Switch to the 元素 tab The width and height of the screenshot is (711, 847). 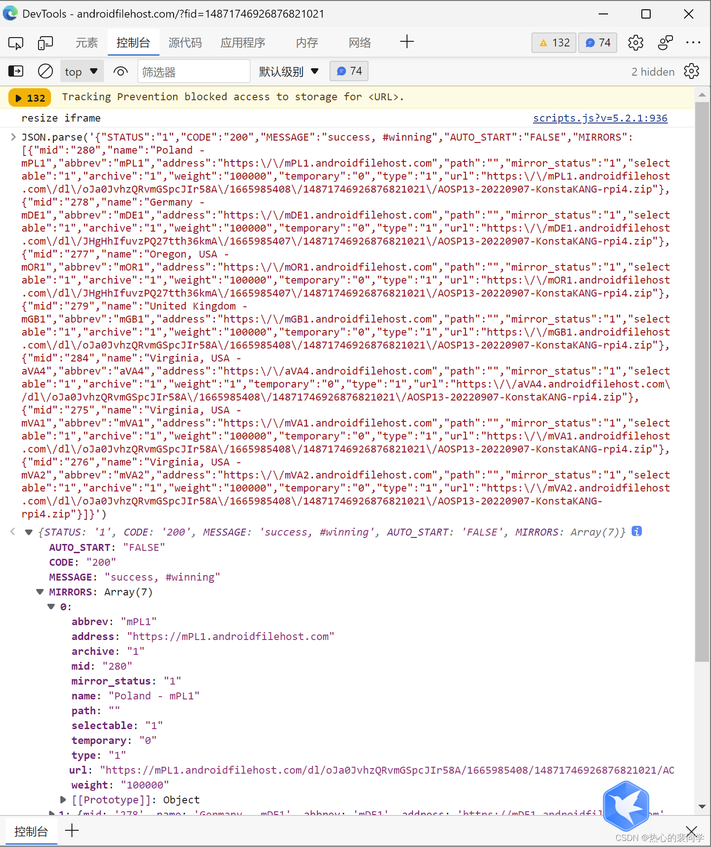tap(87, 43)
